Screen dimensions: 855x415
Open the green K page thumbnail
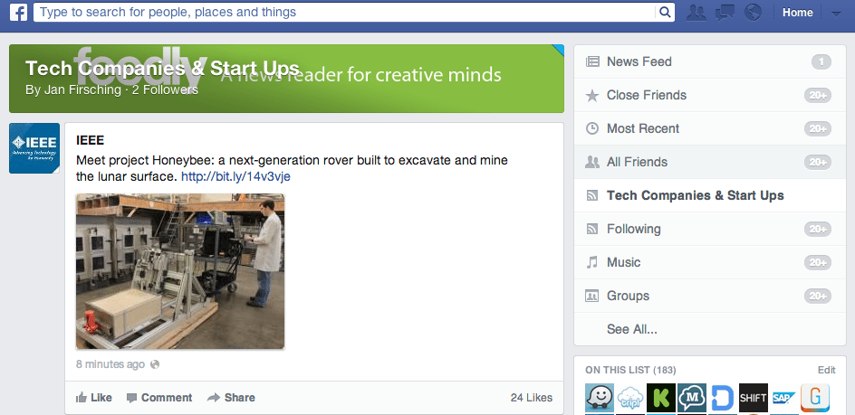pyautogui.click(x=661, y=398)
